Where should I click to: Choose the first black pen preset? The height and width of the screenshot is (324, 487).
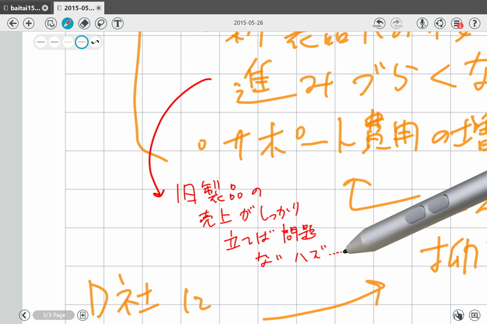[x=41, y=42]
